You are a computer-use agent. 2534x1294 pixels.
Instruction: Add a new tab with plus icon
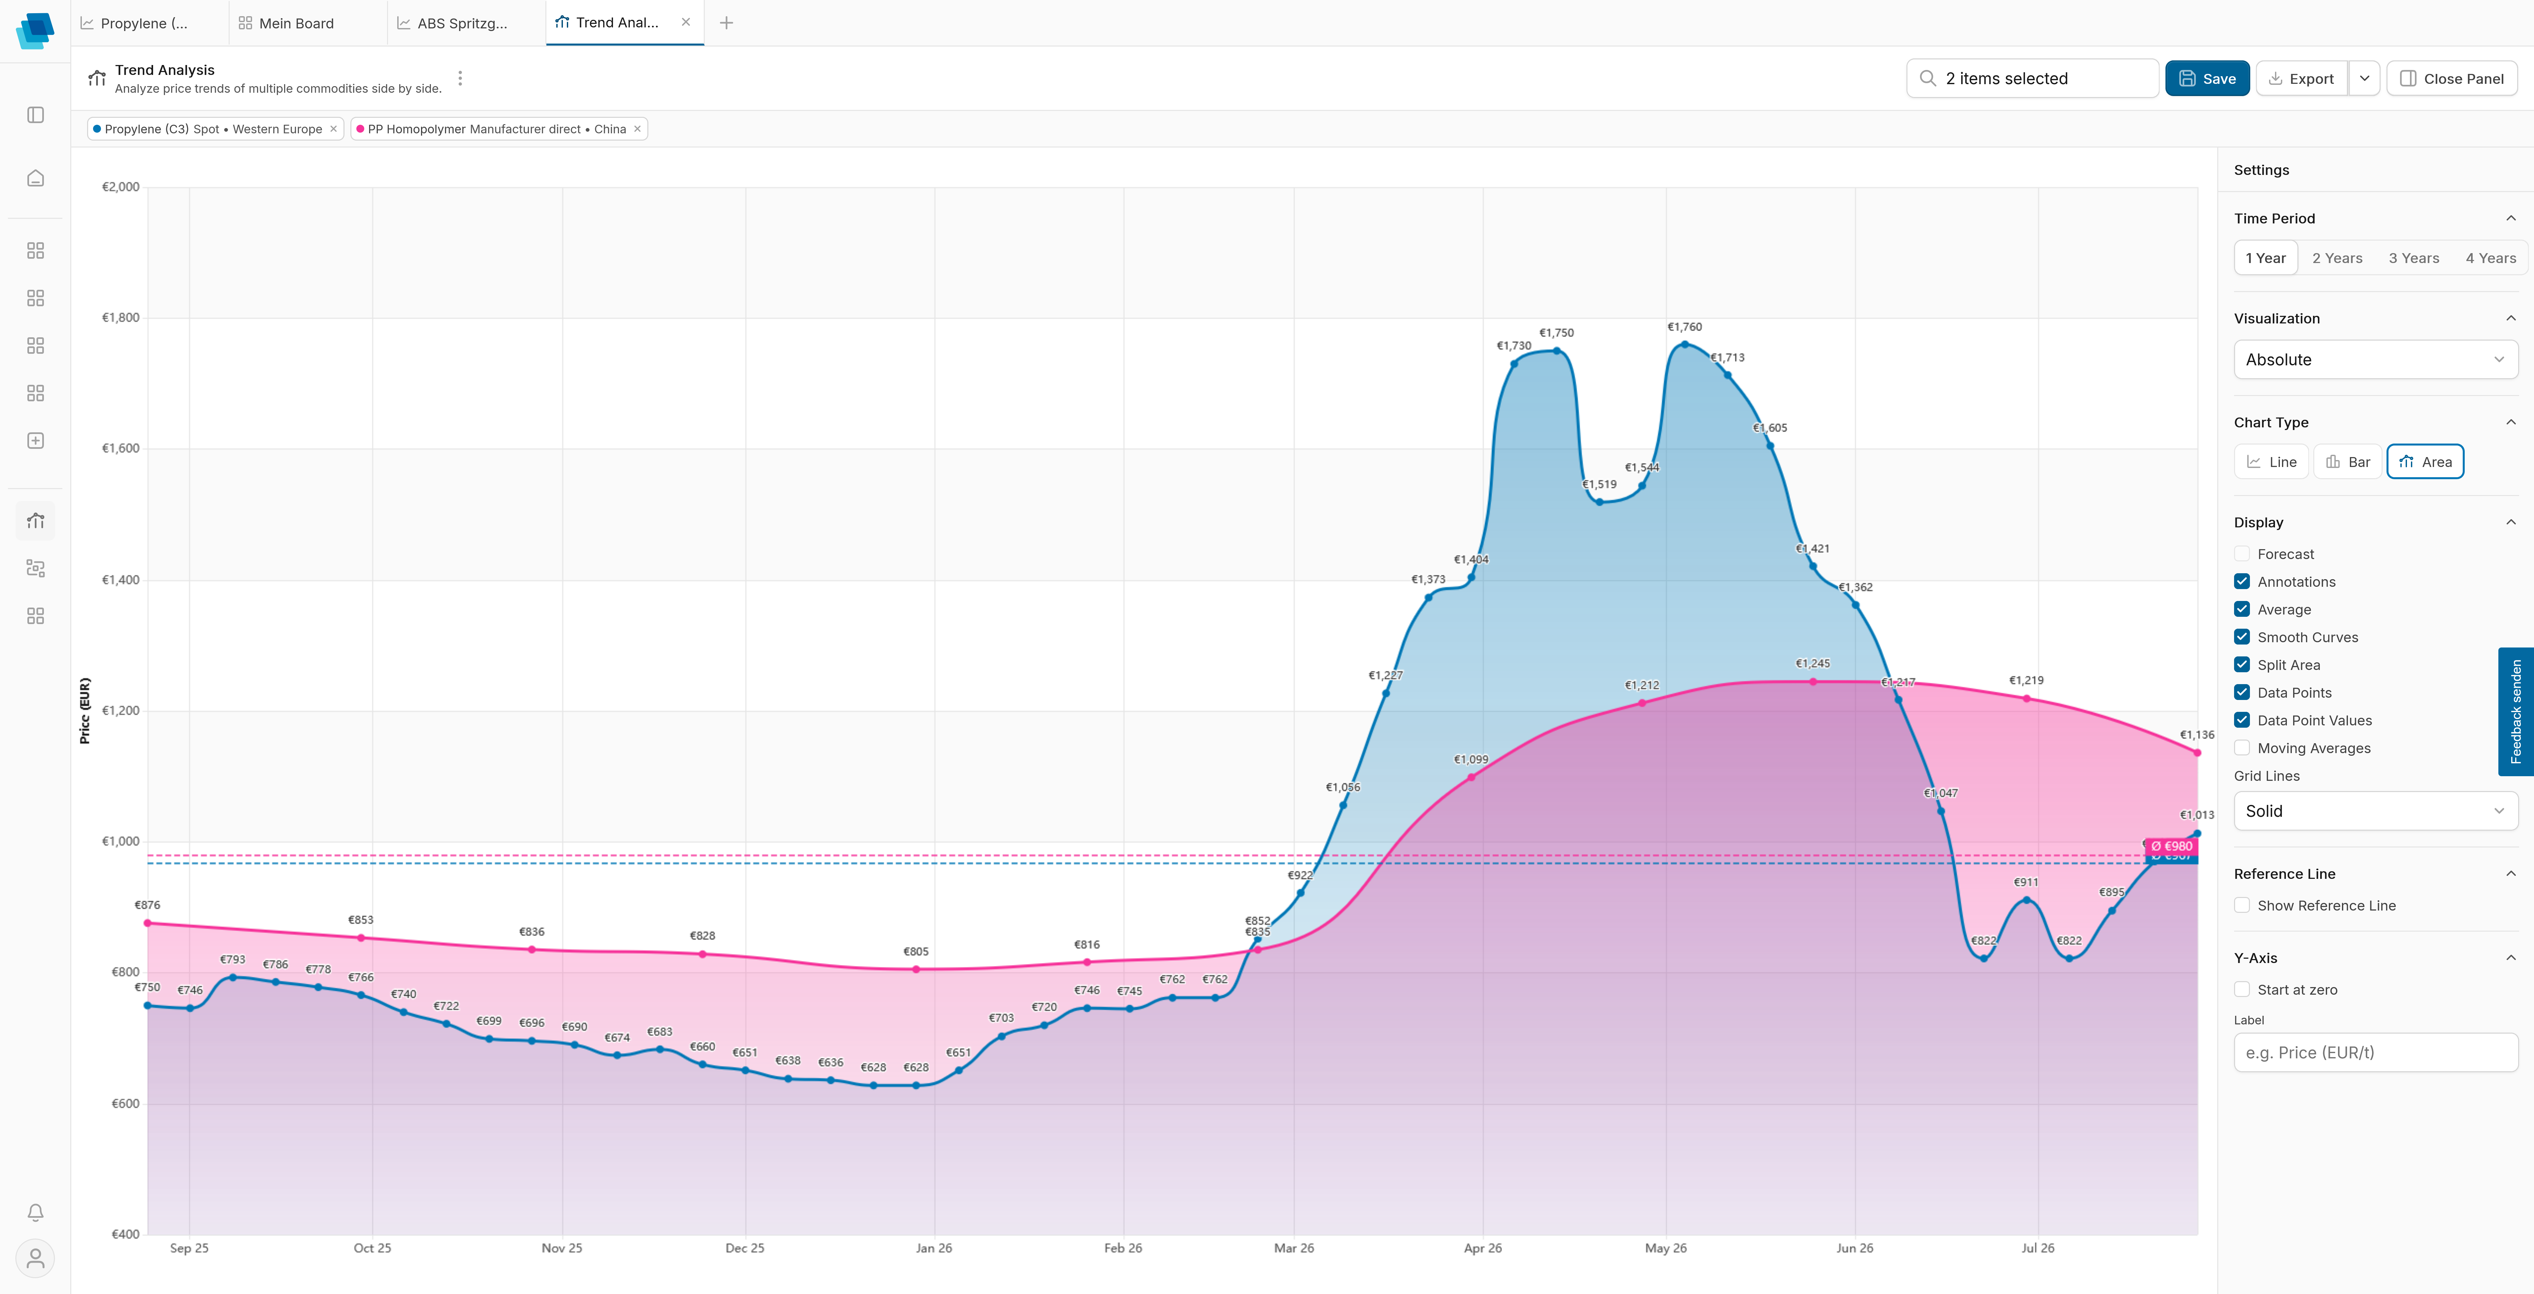coord(726,23)
